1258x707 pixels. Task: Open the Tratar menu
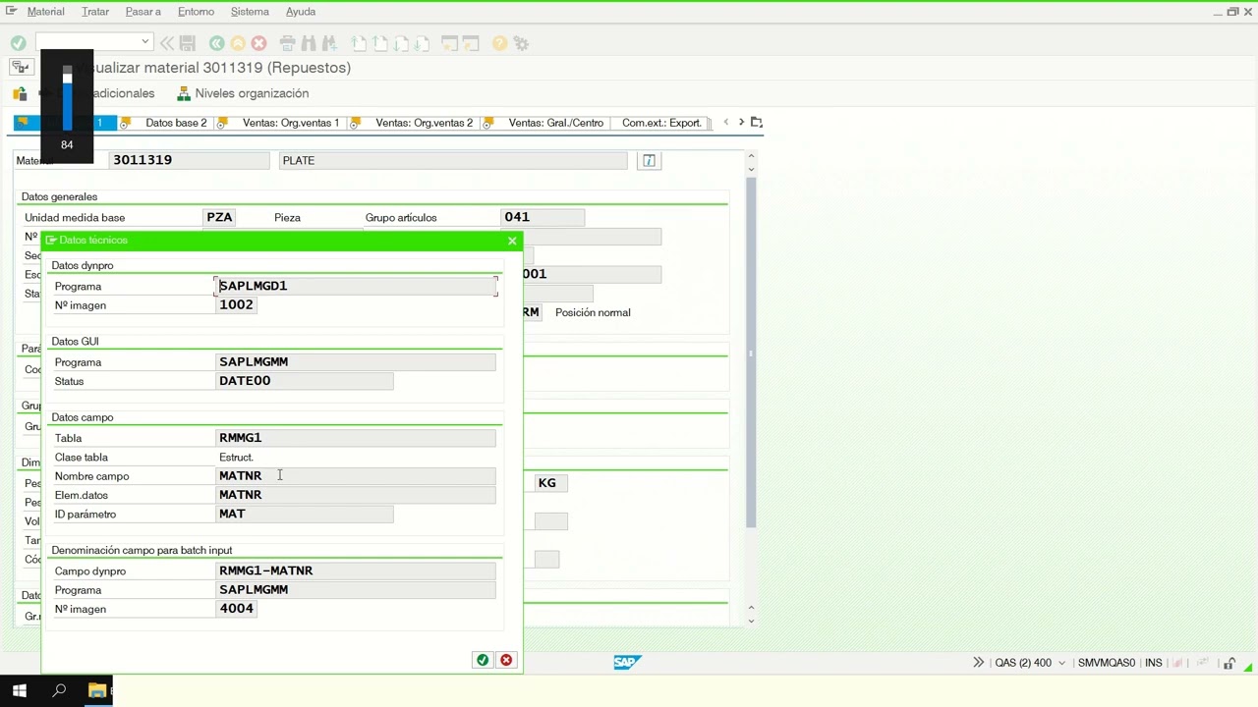[x=95, y=12]
